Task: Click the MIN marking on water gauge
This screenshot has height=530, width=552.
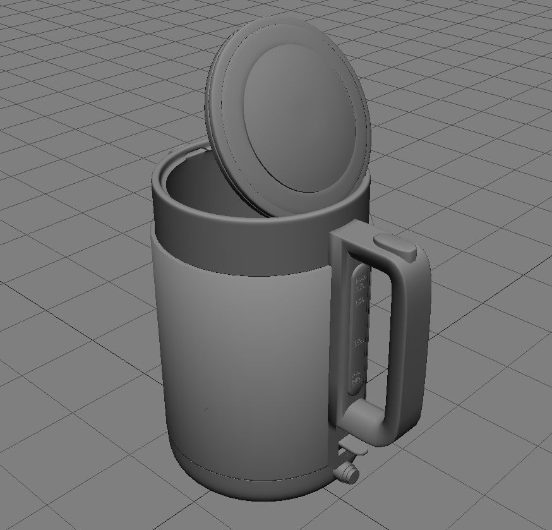Action: [357, 380]
